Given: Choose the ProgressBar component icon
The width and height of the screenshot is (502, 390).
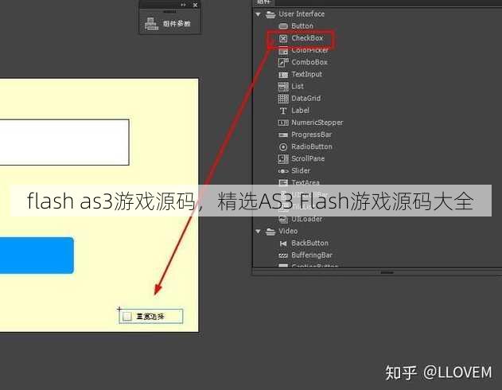Looking at the screenshot, I should click(x=283, y=135).
